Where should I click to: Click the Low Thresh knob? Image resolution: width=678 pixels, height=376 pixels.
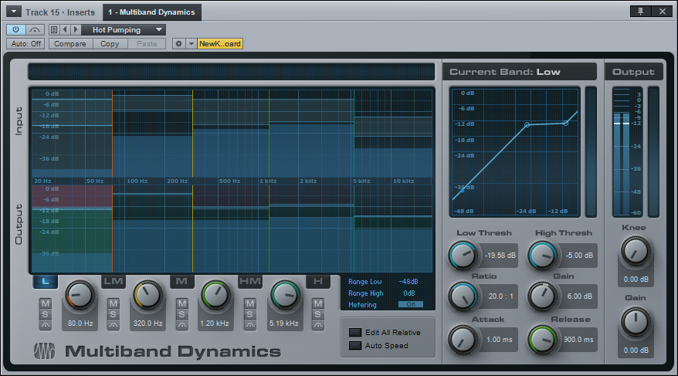tap(463, 255)
